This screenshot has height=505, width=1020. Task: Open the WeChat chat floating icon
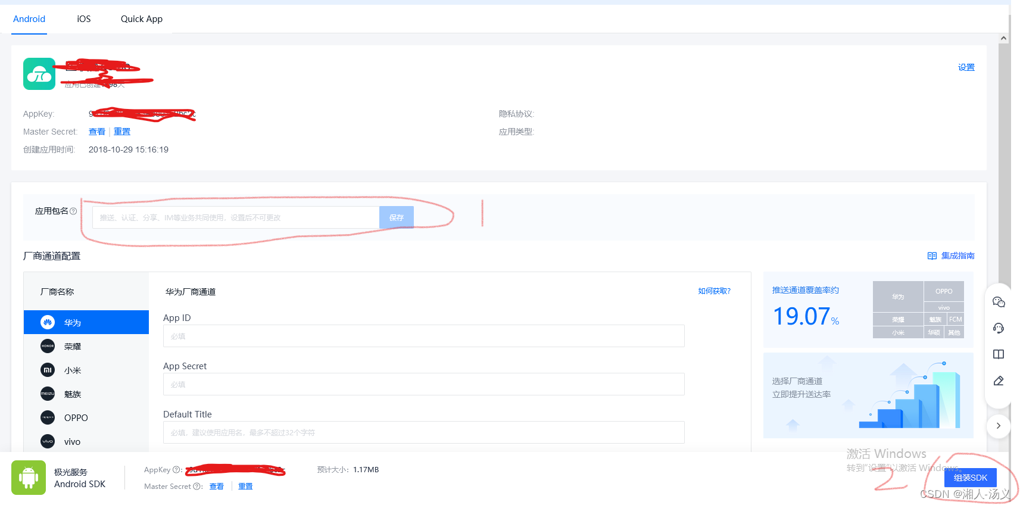pos(999,302)
